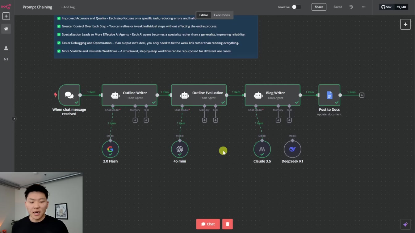Image resolution: width=415 pixels, height=233 pixels.
Task: Open the AI assistant sparkle button
Action: click(405, 224)
